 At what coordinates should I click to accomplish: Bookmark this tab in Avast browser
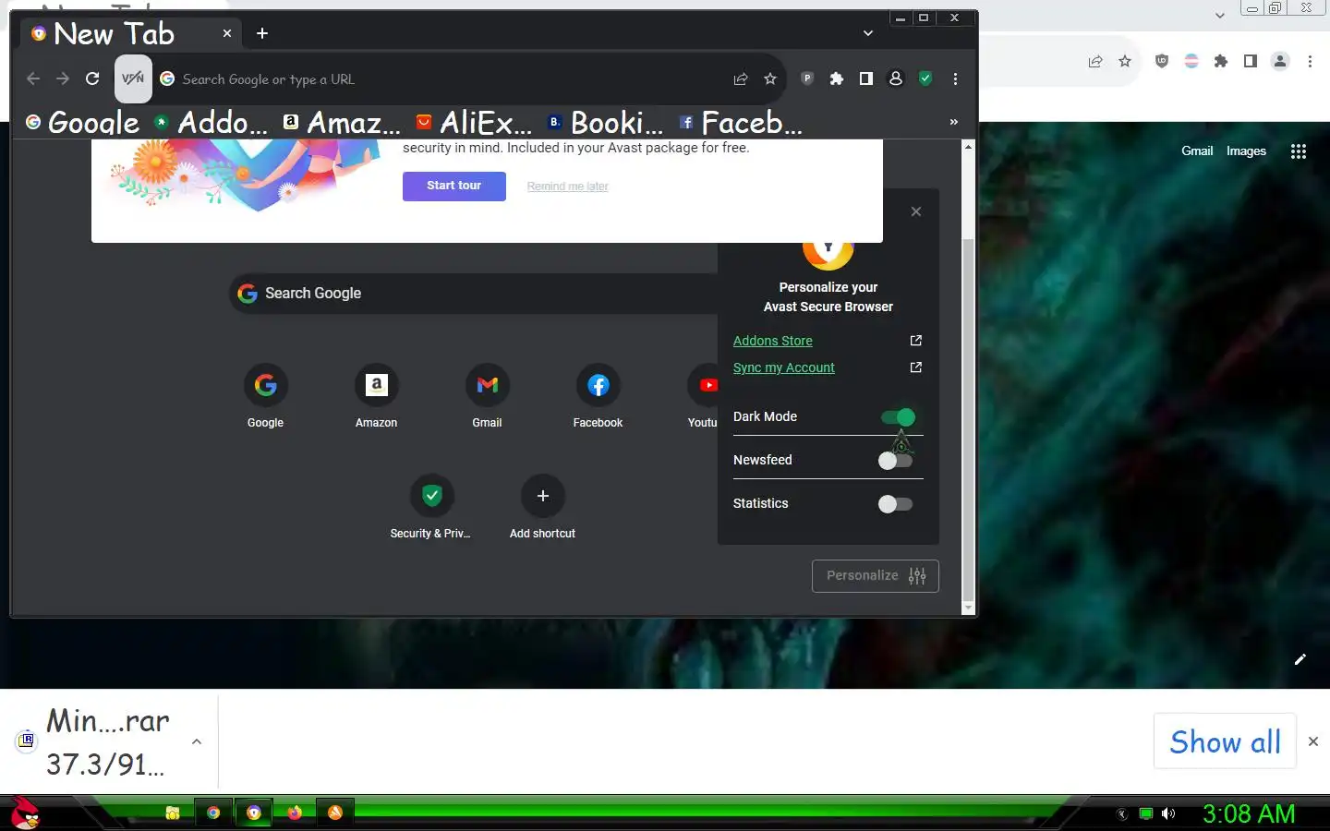770,79
